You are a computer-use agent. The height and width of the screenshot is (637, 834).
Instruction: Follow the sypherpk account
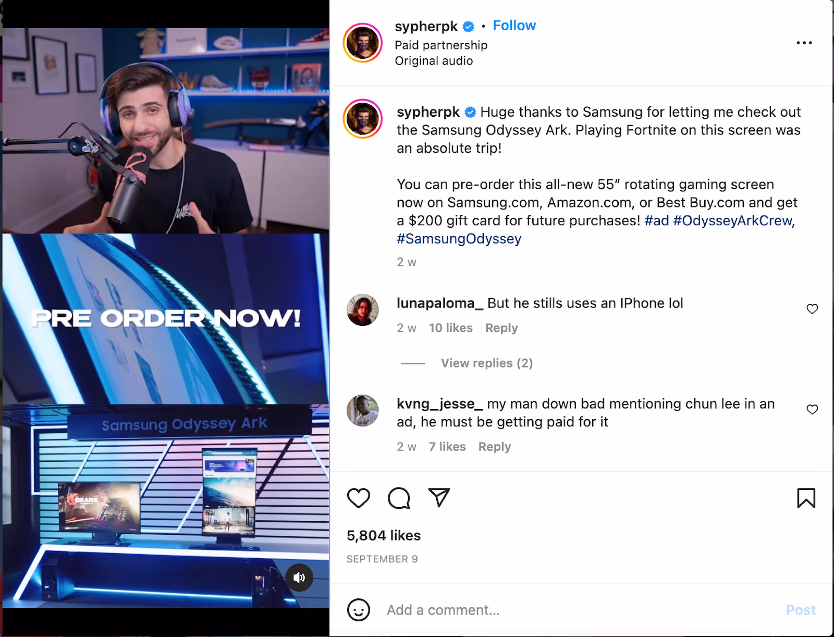click(x=514, y=26)
